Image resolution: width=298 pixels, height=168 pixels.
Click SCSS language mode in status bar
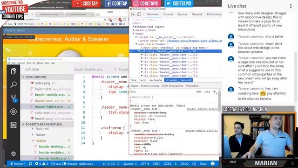[168, 164]
